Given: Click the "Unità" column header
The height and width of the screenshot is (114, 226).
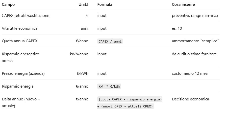Looking at the screenshot, I should tap(83, 5).
